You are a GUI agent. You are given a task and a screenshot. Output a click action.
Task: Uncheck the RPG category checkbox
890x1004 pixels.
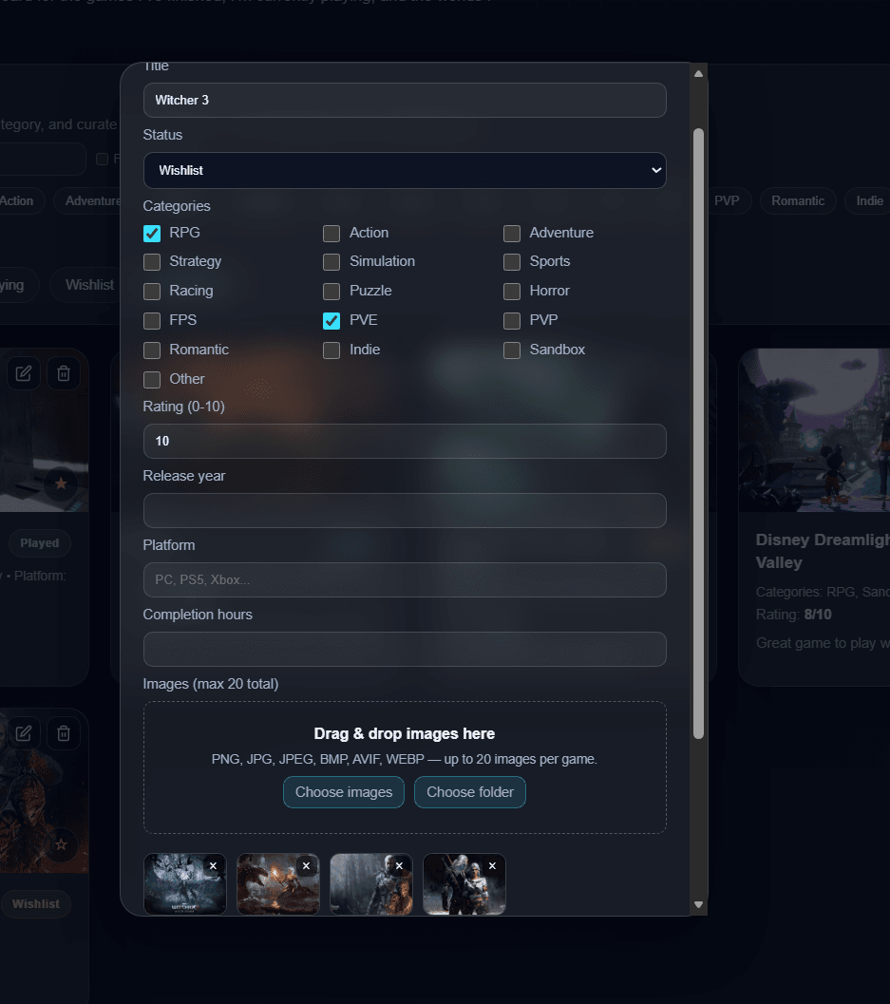(152, 233)
